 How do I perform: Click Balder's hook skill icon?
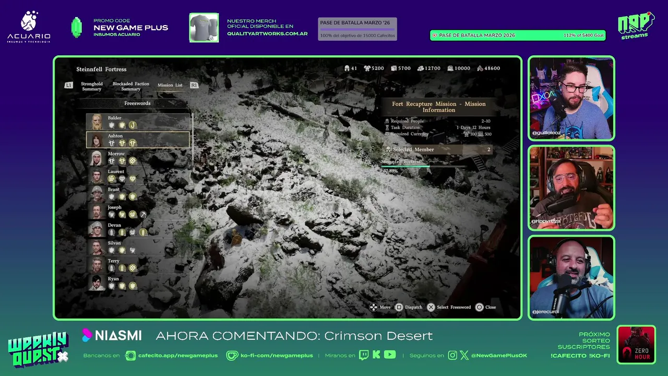(133, 125)
